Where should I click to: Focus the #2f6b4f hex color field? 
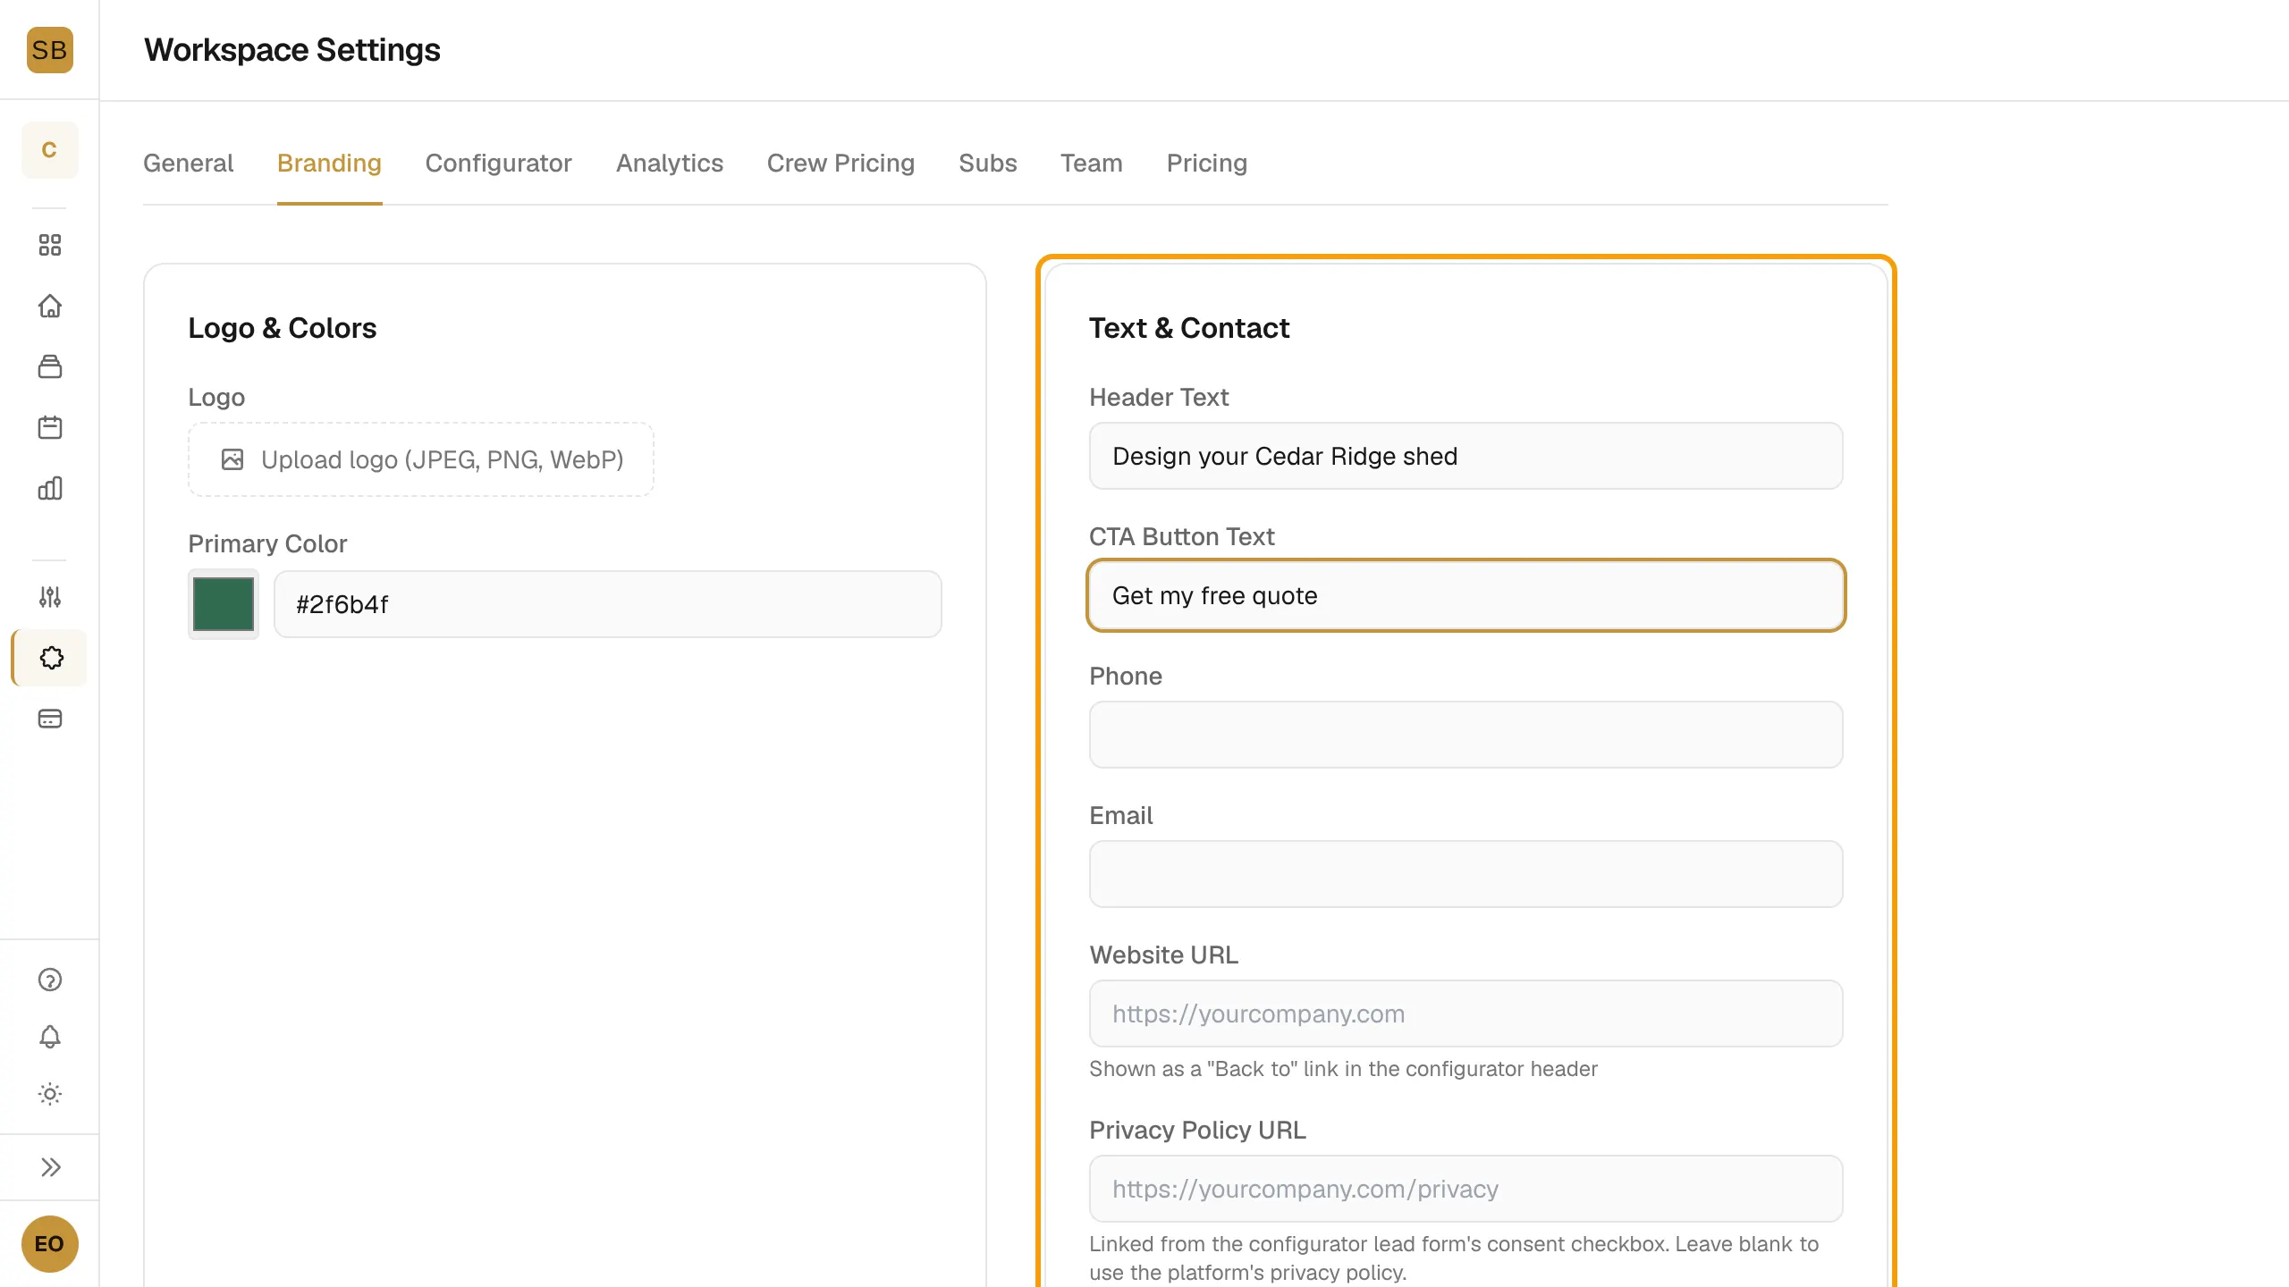(x=607, y=604)
